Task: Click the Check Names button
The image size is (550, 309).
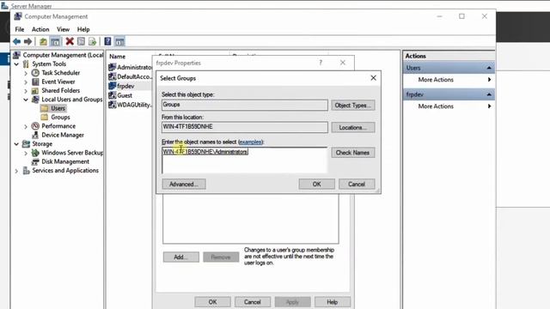Action: 353,153
